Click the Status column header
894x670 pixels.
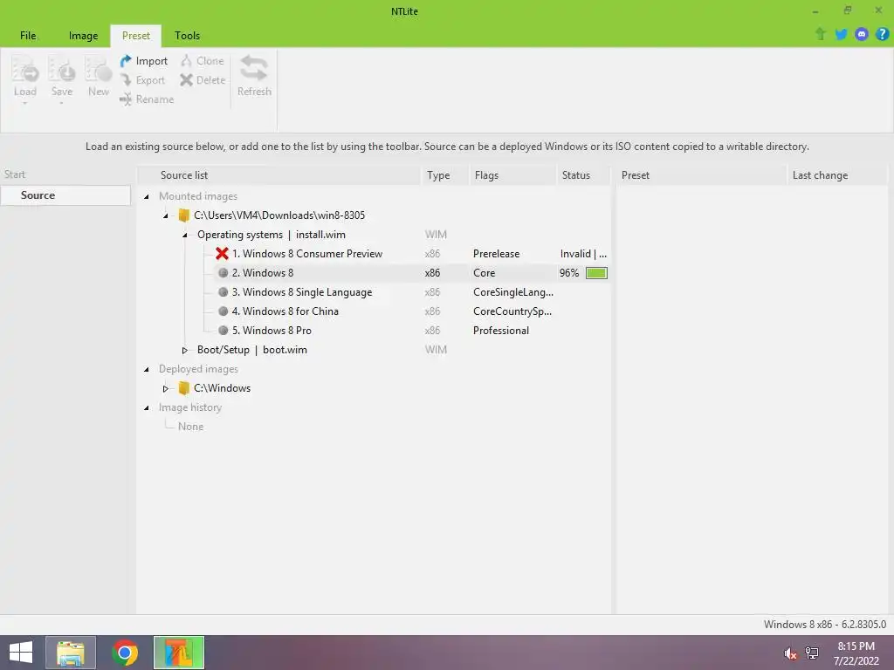[x=582, y=174]
